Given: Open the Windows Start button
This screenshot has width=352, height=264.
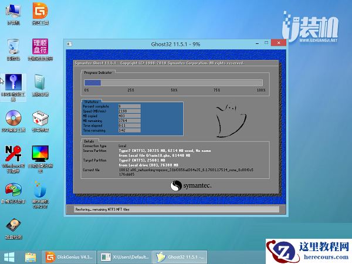Looking at the screenshot, I should (9, 257).
